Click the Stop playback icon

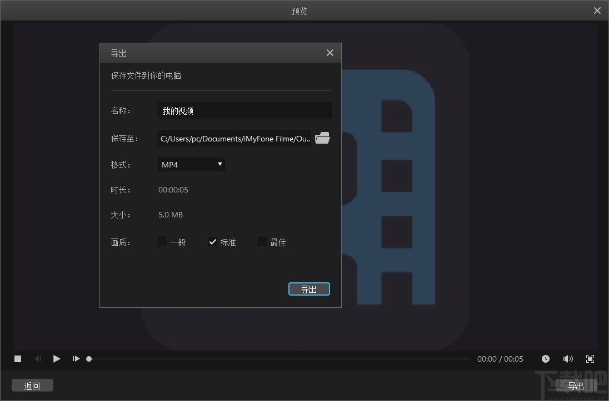coord(17,359)
